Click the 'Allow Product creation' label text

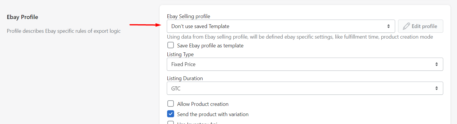tap(203, 104)
